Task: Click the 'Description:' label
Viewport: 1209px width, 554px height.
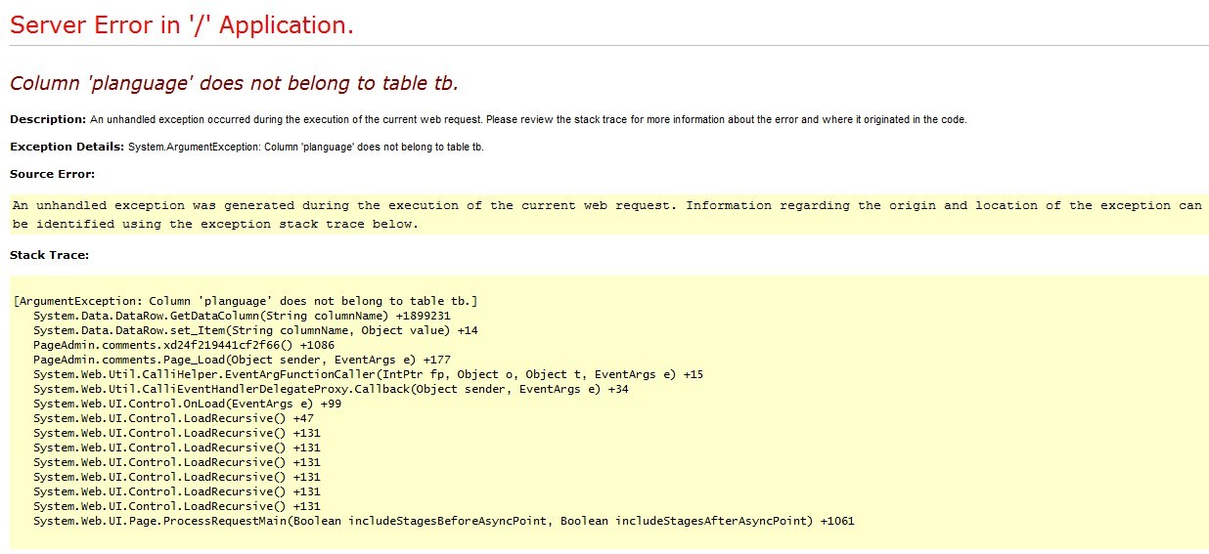Action: click(x=48, y=119)
